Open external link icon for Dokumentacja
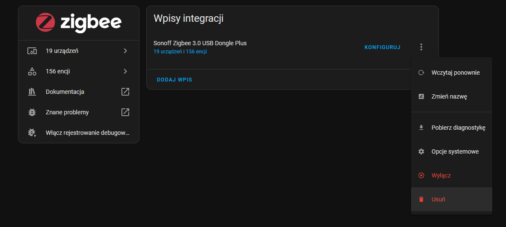This screenshot has width=506, height=227. [x=125, y=92]
